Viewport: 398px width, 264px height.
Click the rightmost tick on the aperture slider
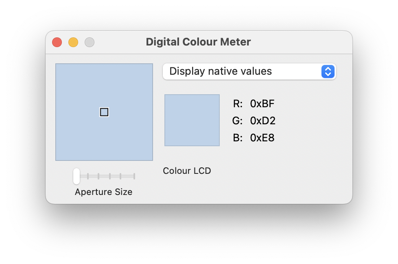134,176
